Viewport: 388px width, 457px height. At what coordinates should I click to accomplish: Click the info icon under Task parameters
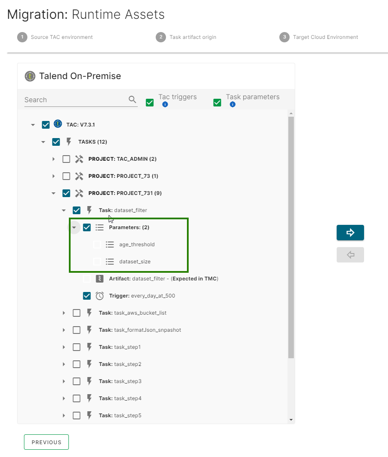coord(232,104)
